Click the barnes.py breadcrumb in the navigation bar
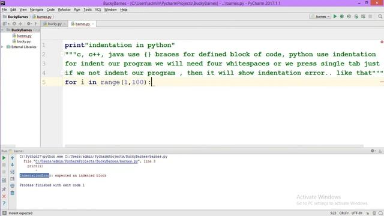 tap(42, 17)
